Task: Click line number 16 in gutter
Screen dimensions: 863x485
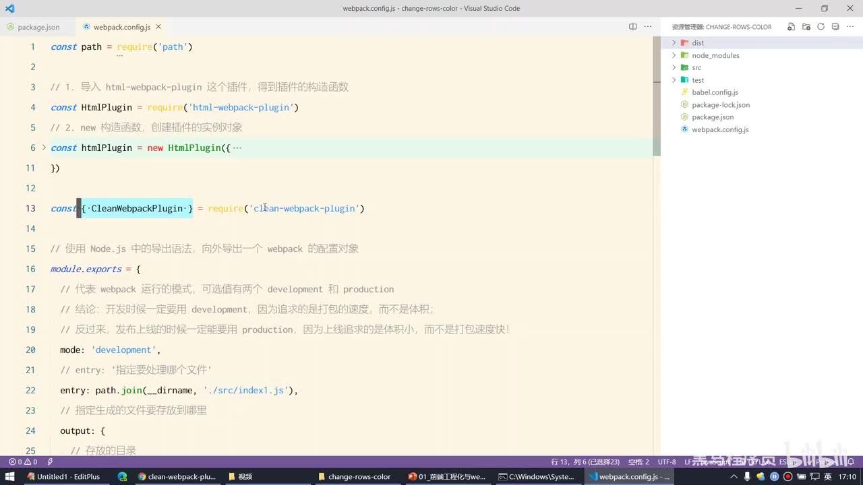Action: coord(30,269)
